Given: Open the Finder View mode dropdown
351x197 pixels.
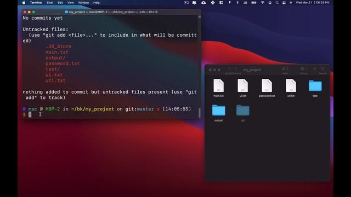Looking at the screenshot, I should tap(285, 69).
